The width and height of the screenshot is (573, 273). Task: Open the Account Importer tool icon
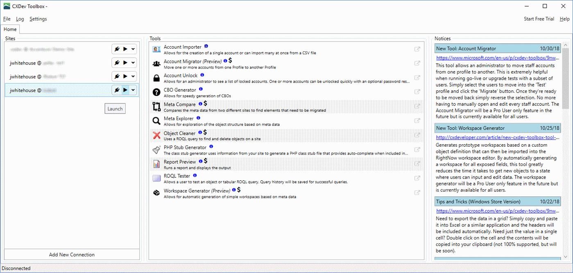(x=156, y=49)
